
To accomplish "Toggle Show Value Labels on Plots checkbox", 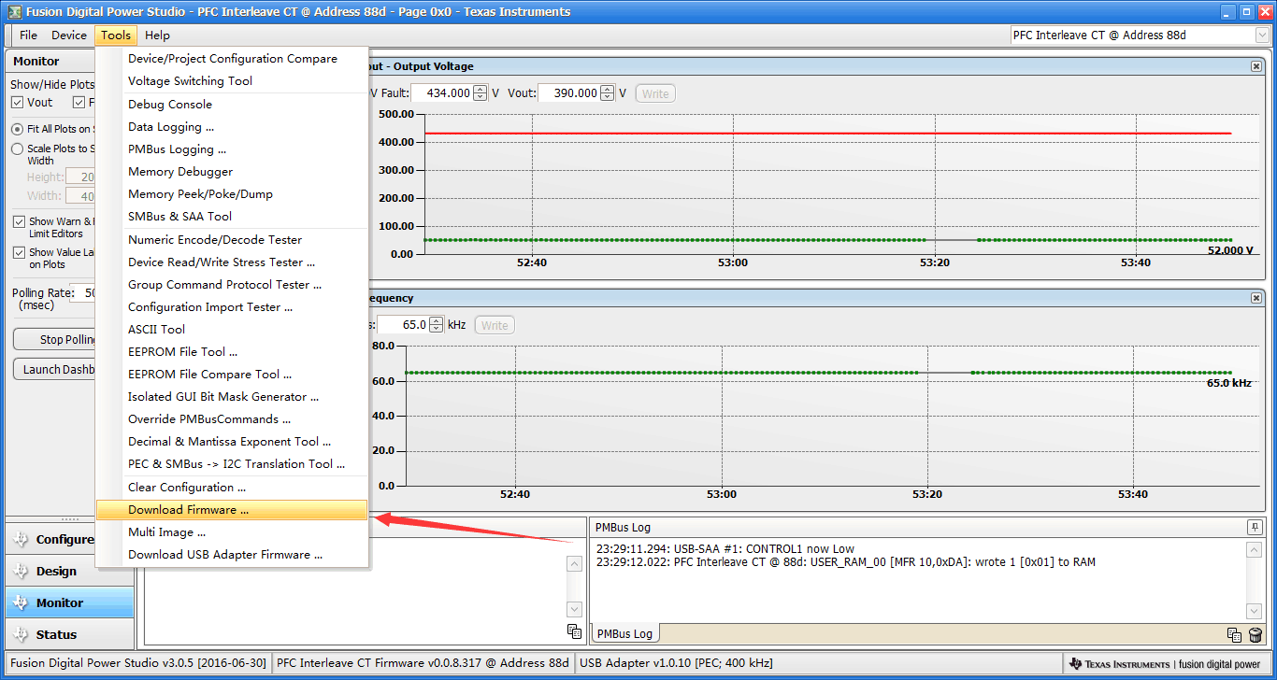I will pyautogui.click(x=20, y=253).
